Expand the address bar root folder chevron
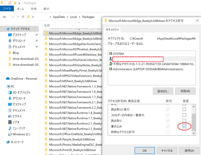The width and height of the screenshot is (201, 155). [33, 17]
